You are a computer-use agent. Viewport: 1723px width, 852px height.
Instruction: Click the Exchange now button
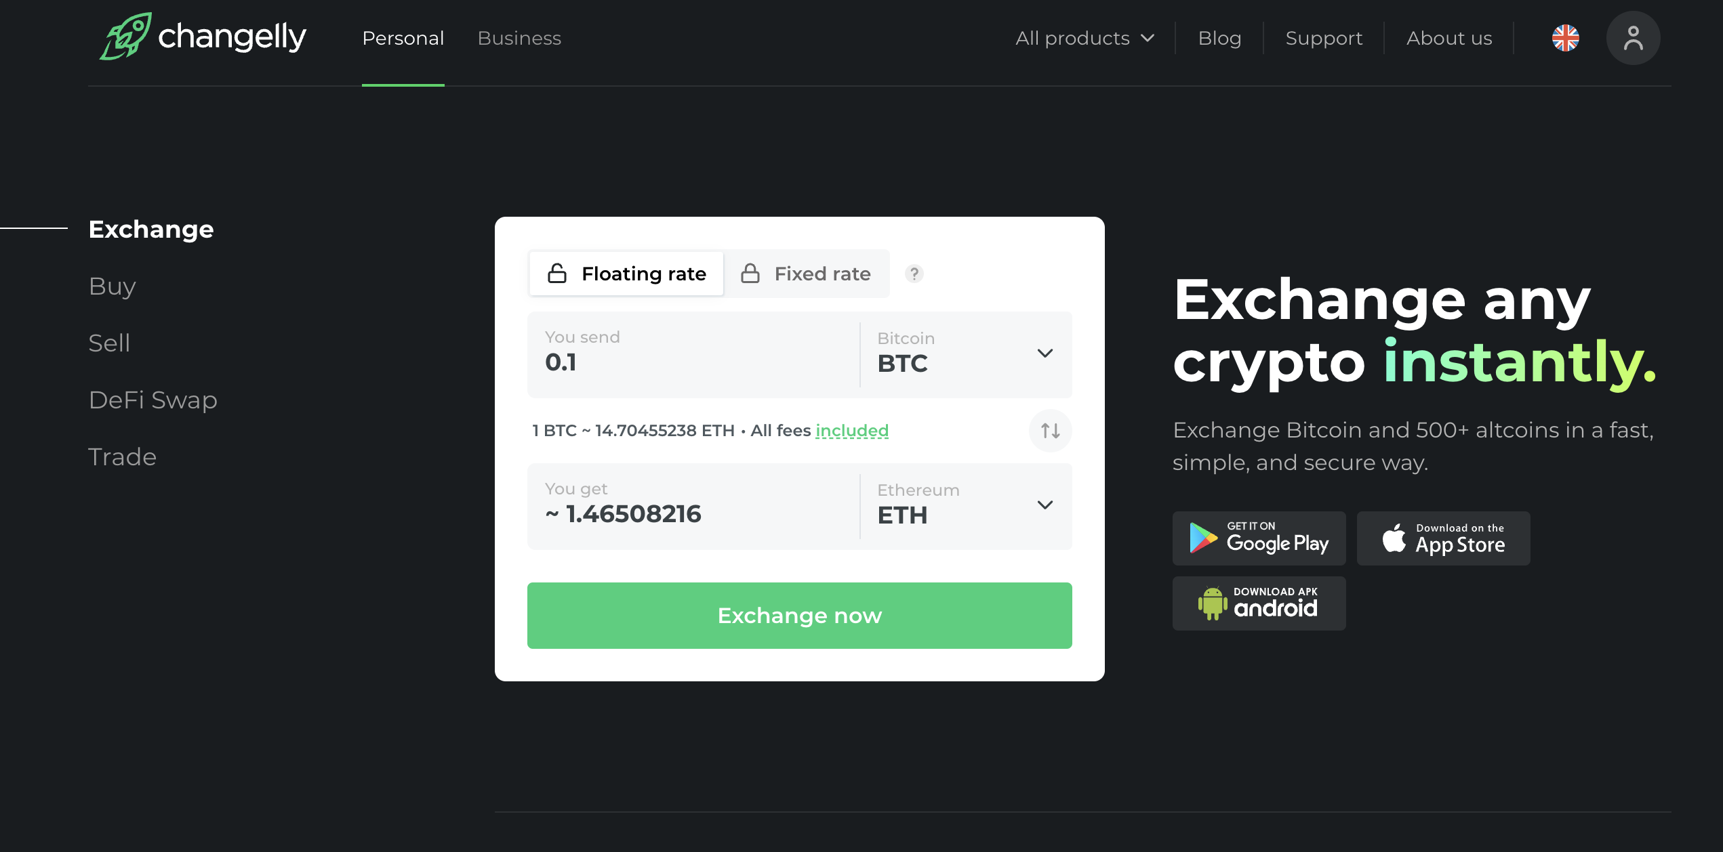[799, 616]
